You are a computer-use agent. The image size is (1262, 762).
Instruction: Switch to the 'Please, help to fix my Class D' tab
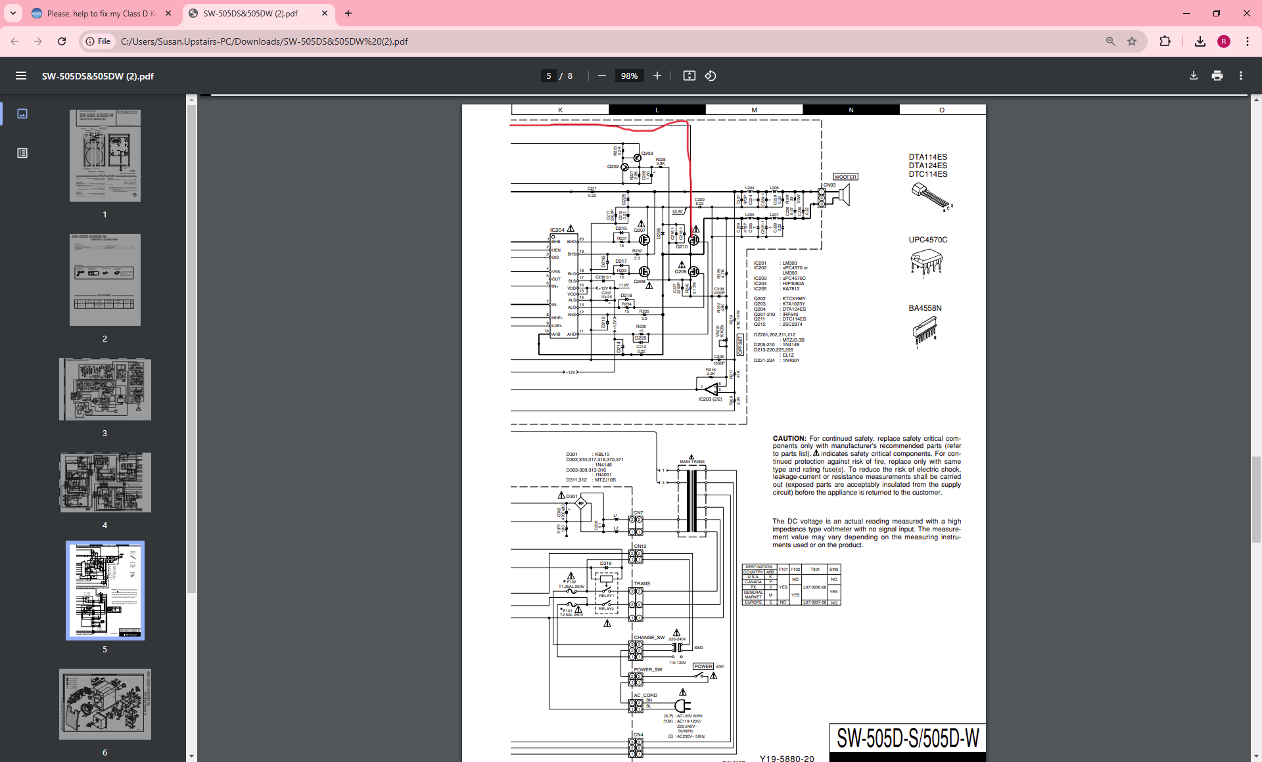[x=101, y=13]
